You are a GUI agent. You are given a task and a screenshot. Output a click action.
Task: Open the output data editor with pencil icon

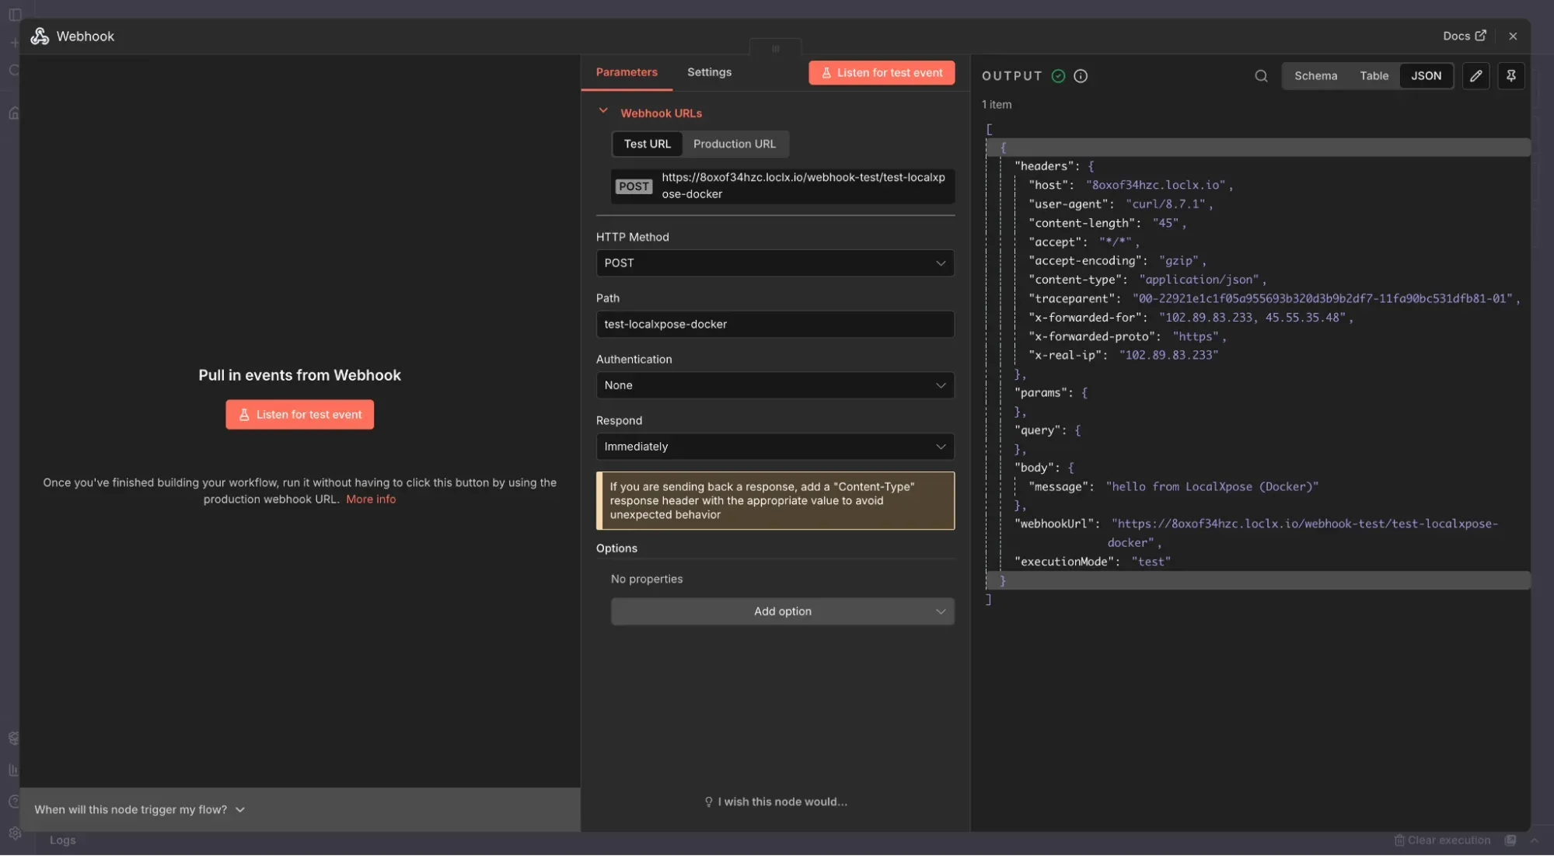[1475, 75]
